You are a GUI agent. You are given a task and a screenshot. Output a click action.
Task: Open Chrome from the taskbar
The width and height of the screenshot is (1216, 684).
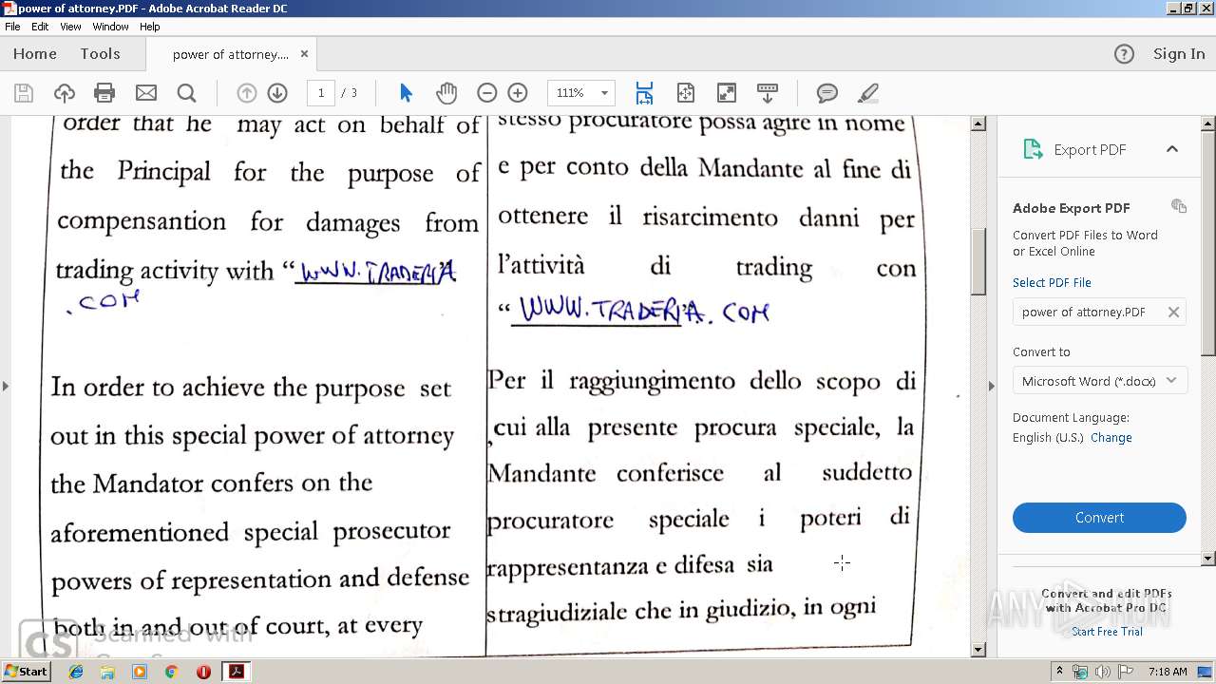pos(171,672)
